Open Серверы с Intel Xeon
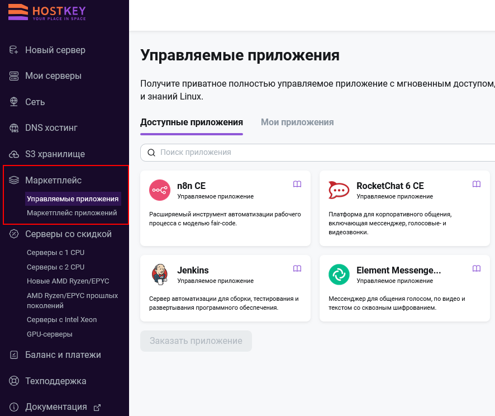 click(61, 320)
